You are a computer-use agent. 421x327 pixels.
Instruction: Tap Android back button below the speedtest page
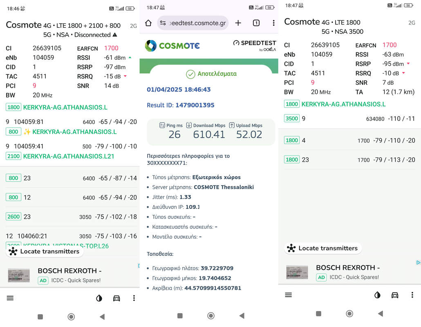point(242,316)
